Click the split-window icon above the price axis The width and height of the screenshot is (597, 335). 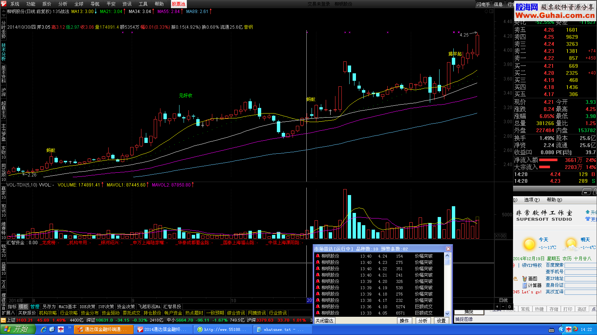[x=491, y=12]
